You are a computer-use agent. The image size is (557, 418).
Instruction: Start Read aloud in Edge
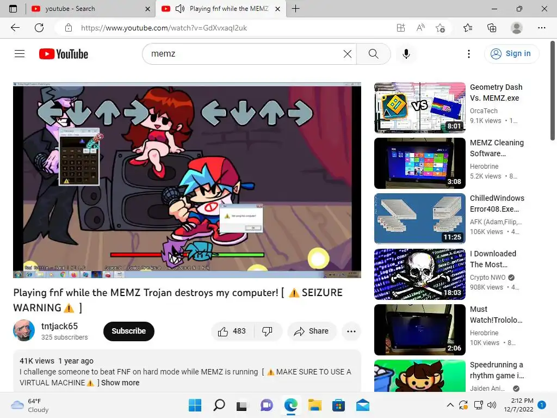420,28
